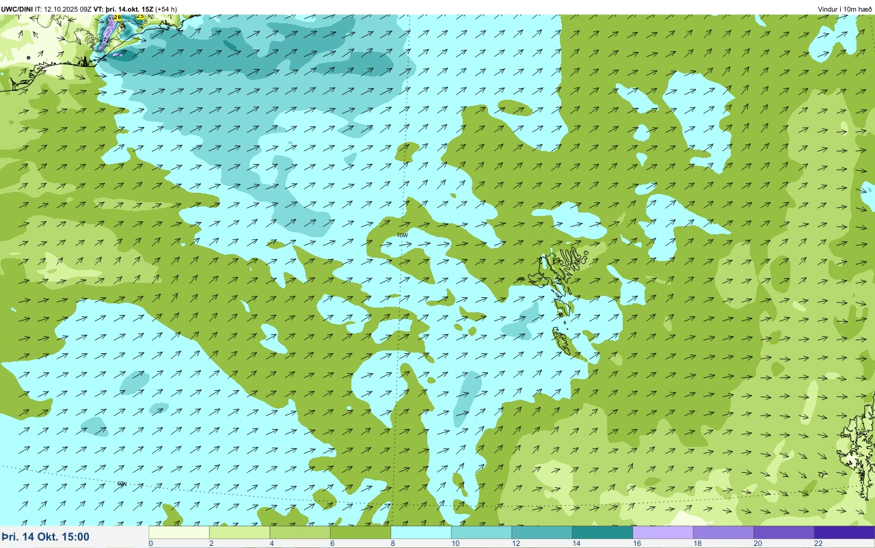Click the "Þri. 14 Okt. 15:00" date label
875x548 pixels.
click(x=46, y=537)
